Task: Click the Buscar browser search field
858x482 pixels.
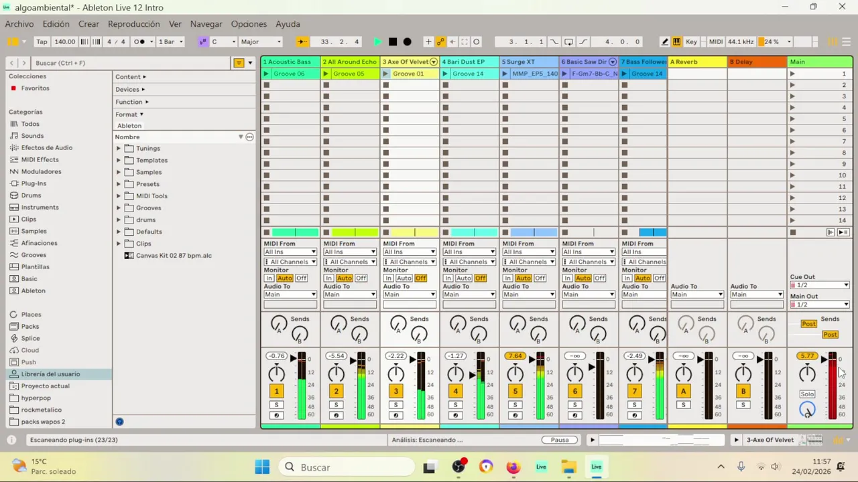Action: pyautogui.click(x=131, y=63)
